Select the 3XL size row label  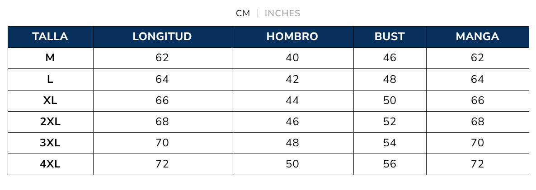50,143
